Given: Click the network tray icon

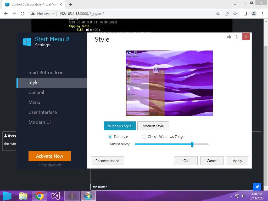Looking at the screenshot, I should [237, 196].
